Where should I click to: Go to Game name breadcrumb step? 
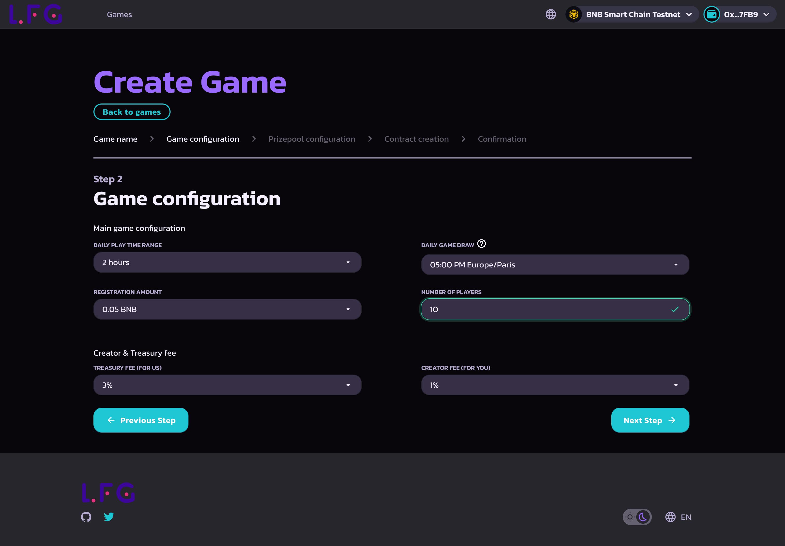pyautogui.click(x=115, y=139)
